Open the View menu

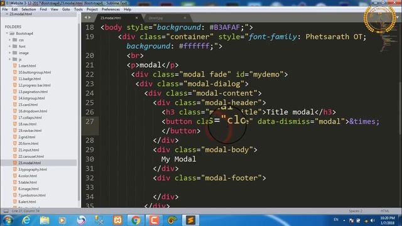[x=55, y=9]
